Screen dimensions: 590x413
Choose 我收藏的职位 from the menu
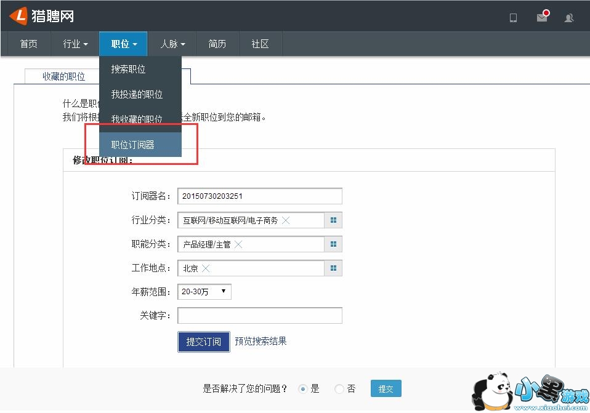(x=140, y=119)
